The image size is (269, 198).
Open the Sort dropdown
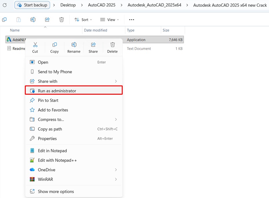click(83, 19)
